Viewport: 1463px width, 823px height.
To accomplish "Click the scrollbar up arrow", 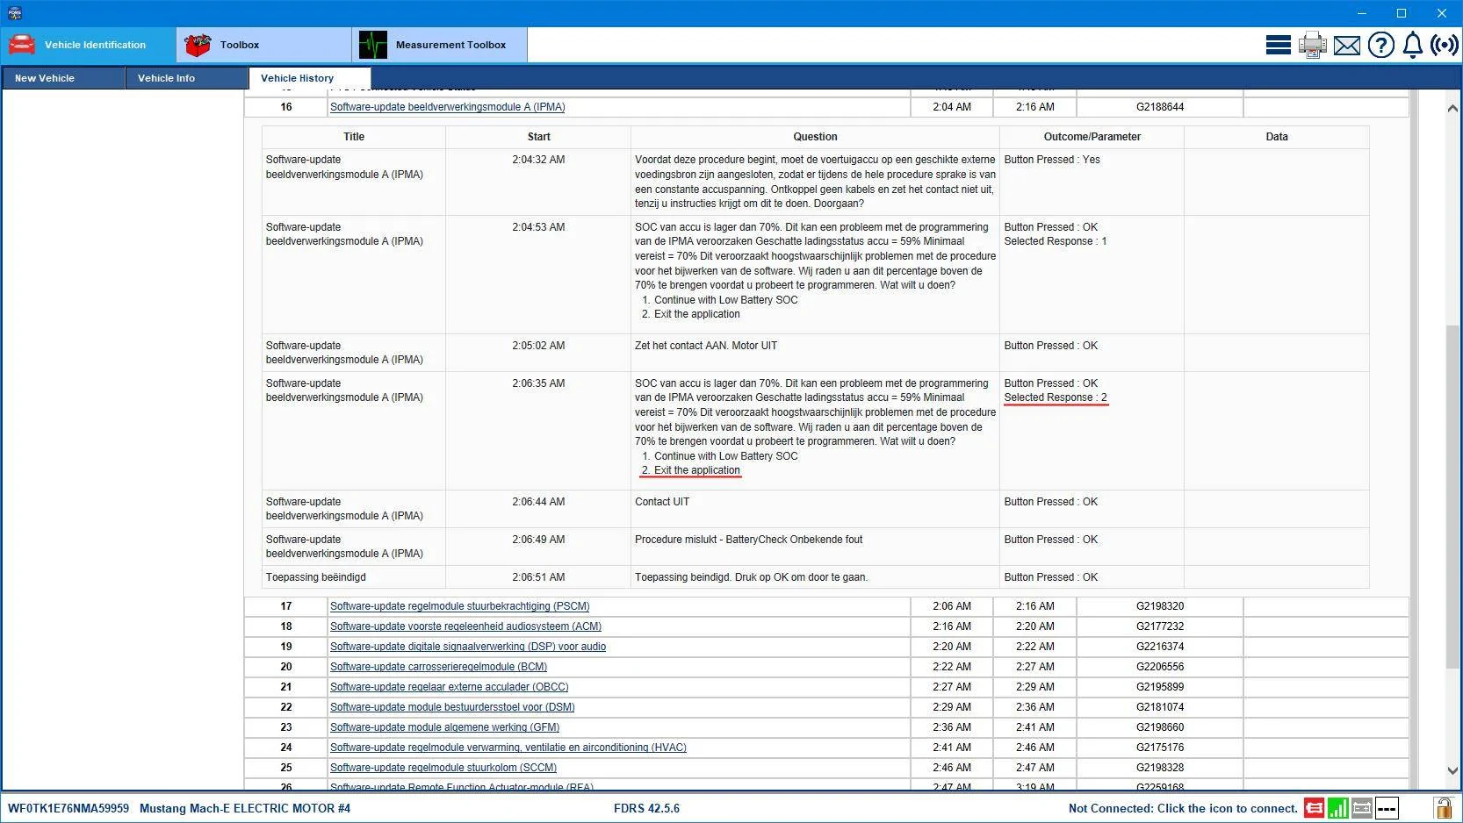I will (x=1452, y=108).
